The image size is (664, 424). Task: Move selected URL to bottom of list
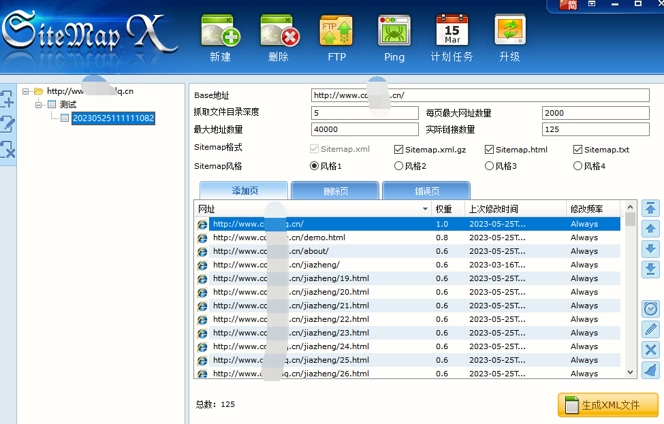[651, 269]
